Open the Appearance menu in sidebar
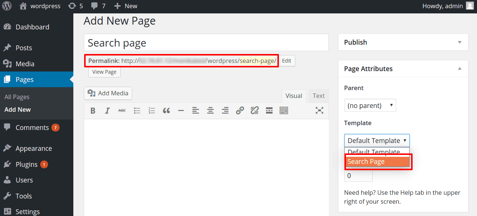Viewport: 477px width, 216px height. pyautogui.click(x=34, y=148)
